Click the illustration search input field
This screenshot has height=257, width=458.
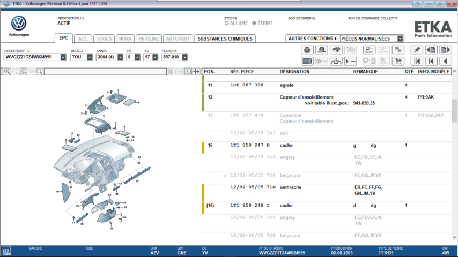105,71
